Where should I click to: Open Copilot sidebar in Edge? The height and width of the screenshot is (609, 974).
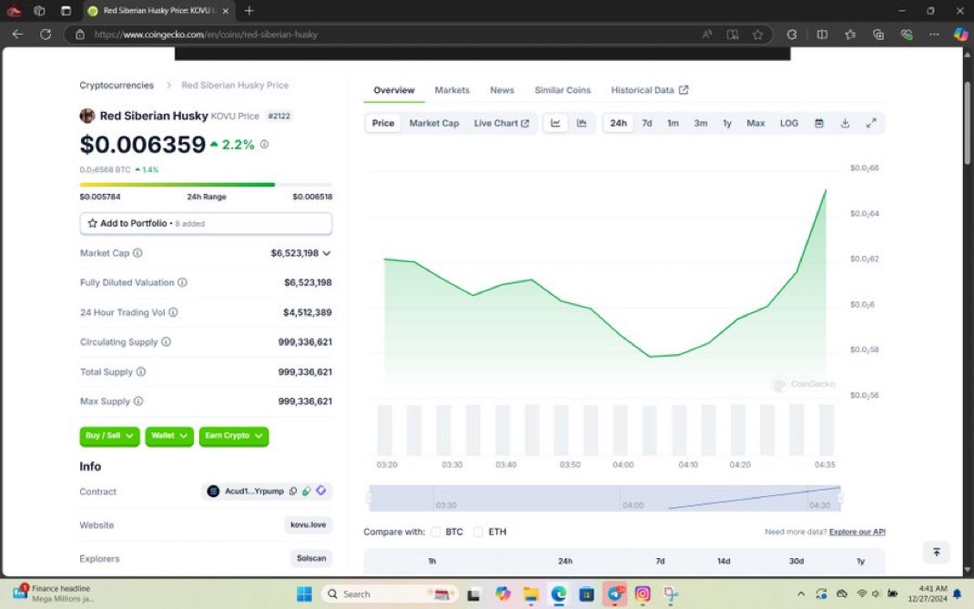tap(960, 35)
